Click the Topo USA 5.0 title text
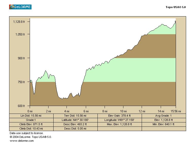 (x=176, y=7)
